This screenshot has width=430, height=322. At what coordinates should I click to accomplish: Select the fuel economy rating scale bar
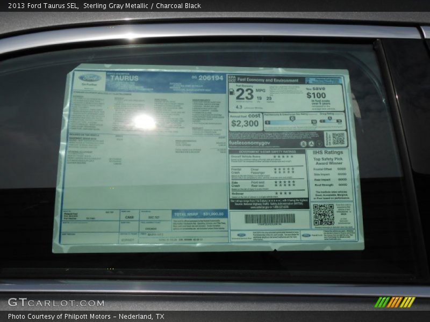pyautogui.click(x=291, y=122)
